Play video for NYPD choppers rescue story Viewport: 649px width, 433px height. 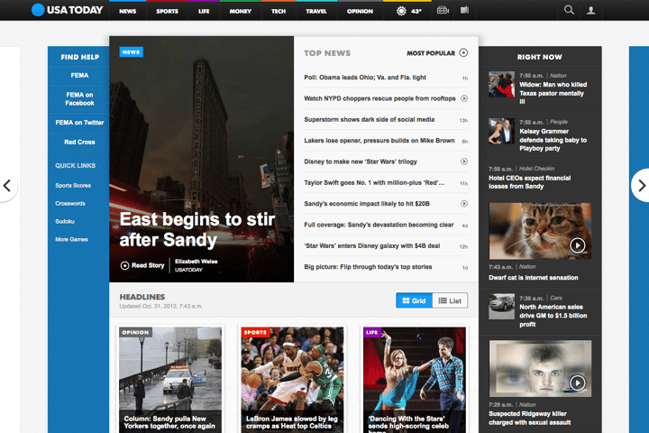[464, 98]
